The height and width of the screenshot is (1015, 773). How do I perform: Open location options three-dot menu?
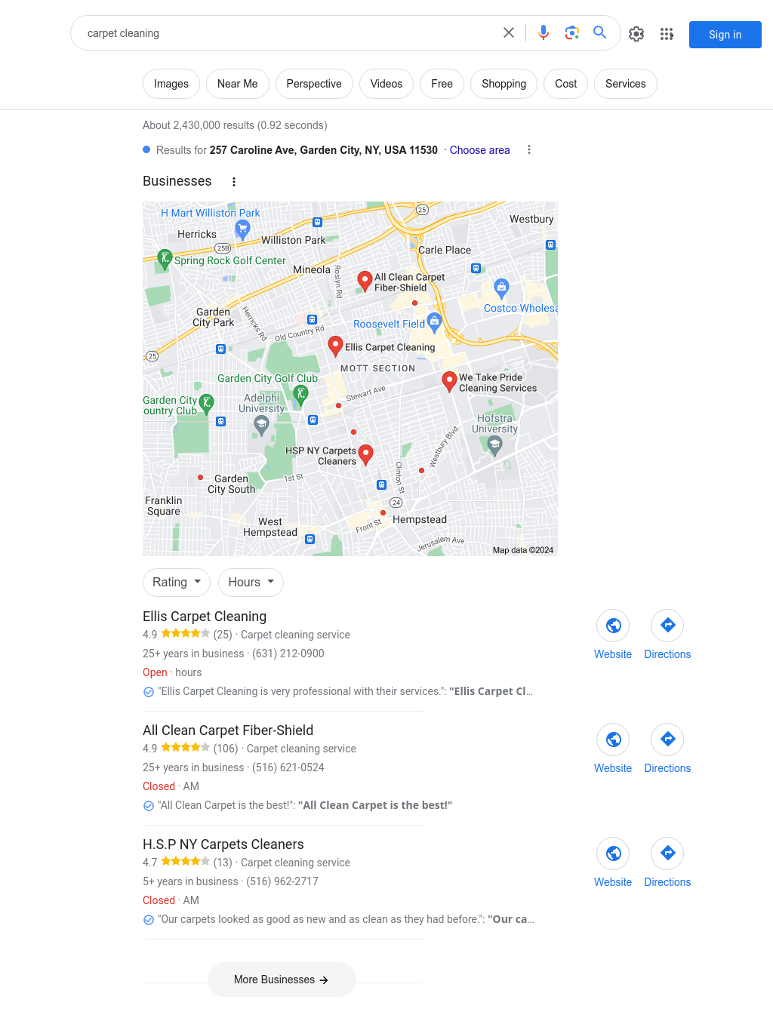(529, 150)
